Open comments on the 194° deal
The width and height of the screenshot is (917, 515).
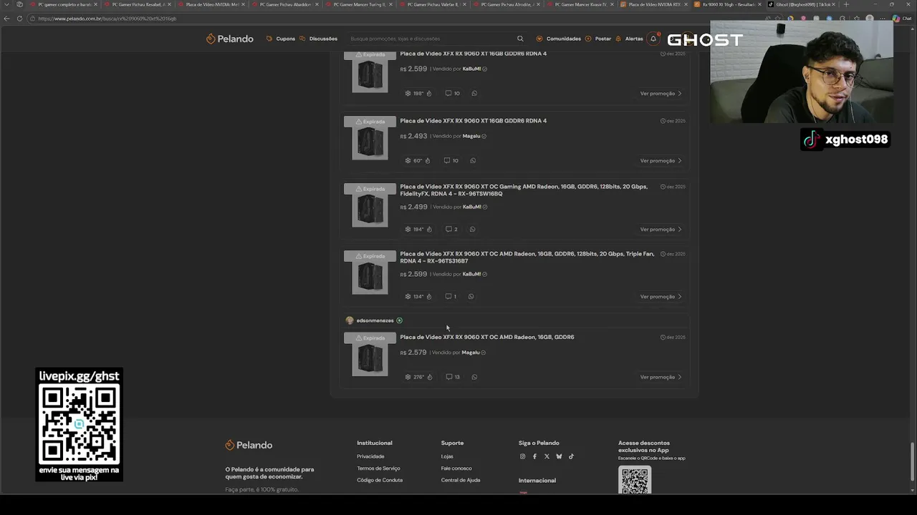[451, 229]
